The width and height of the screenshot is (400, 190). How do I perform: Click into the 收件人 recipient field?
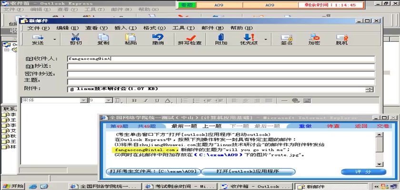221,59
